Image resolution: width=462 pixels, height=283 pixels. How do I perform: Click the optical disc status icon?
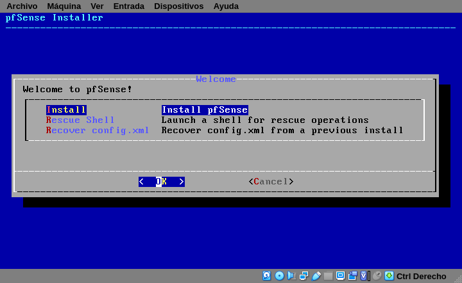click(x=279, y=276)
